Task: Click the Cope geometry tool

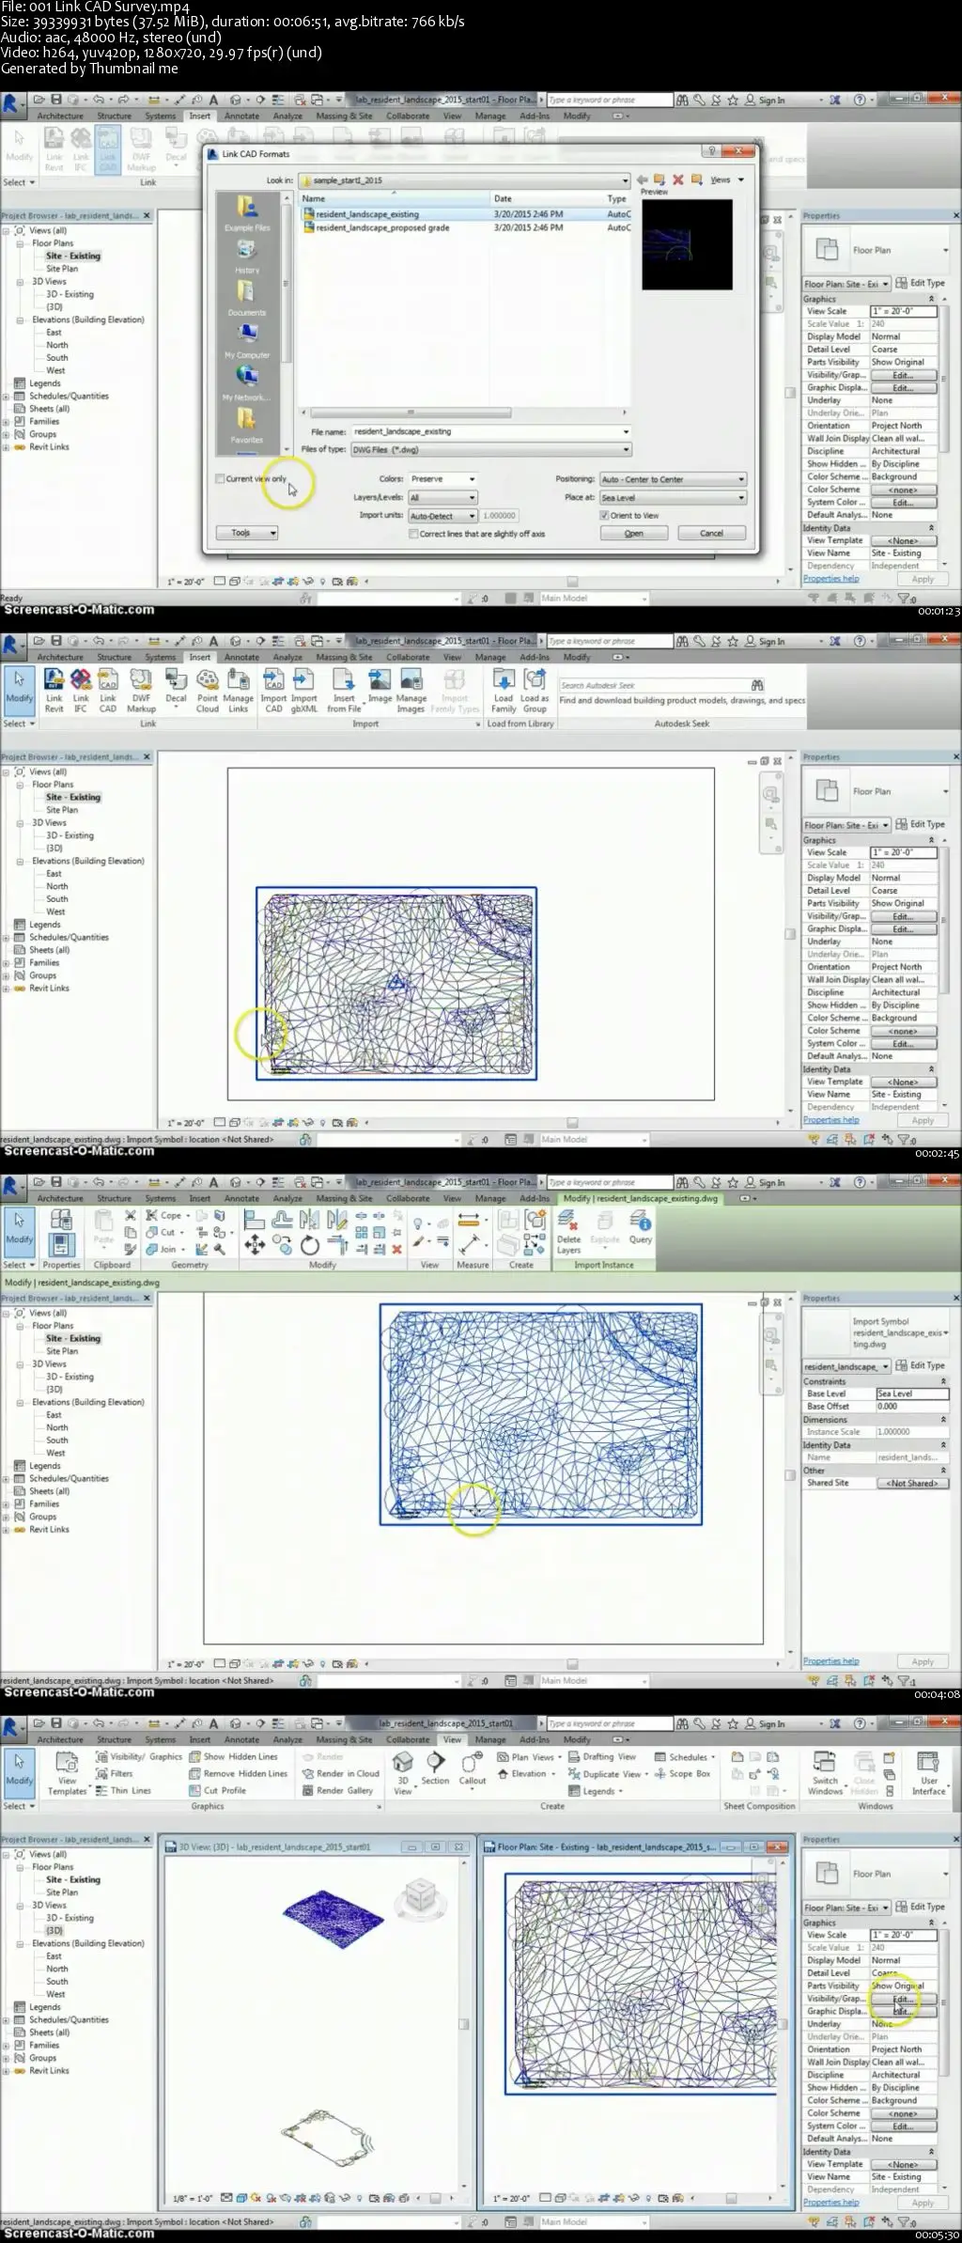Action: pos(168,1215)
